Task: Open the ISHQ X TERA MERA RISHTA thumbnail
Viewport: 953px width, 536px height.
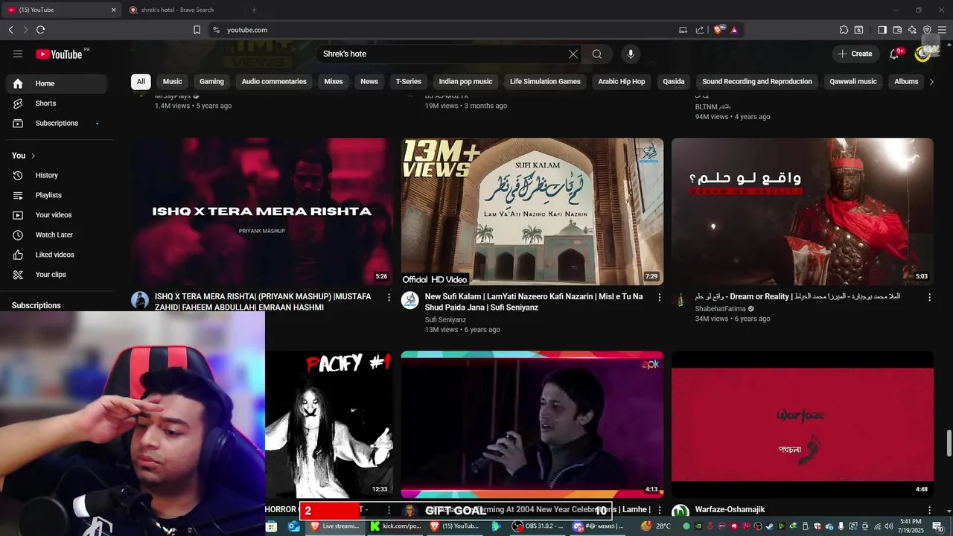Action: coord(262,211)
